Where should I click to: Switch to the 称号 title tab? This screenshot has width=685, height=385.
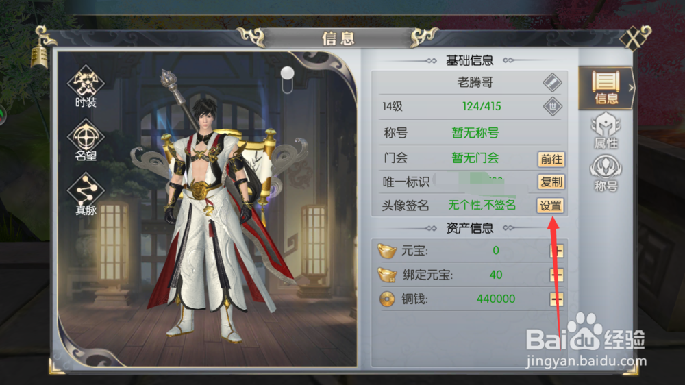pos(606,174)
